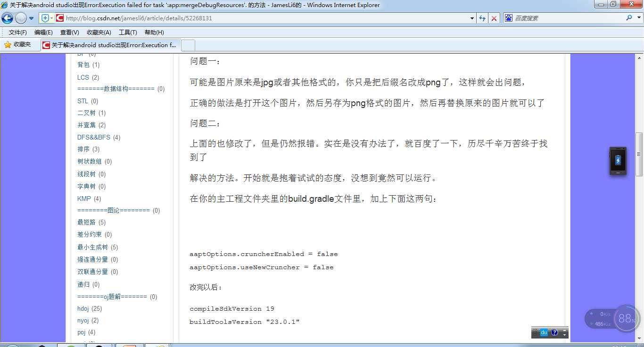
Task: Open the =======数据结构======= category link
Action: point(116,89)
